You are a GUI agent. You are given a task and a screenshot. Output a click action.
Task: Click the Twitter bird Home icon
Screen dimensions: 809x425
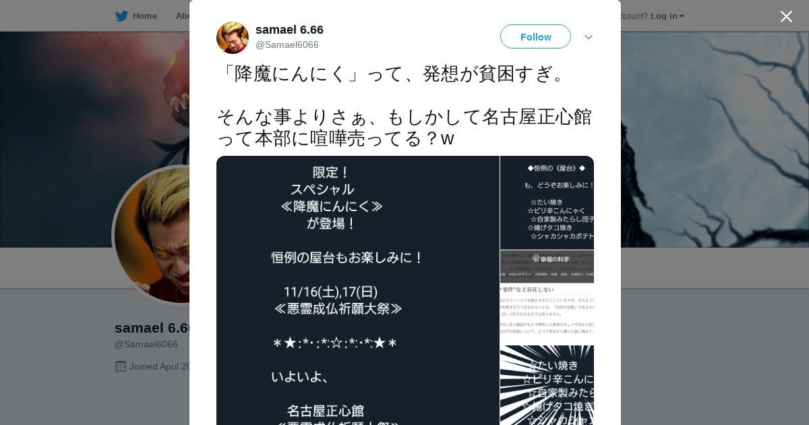tap(121, 16)
